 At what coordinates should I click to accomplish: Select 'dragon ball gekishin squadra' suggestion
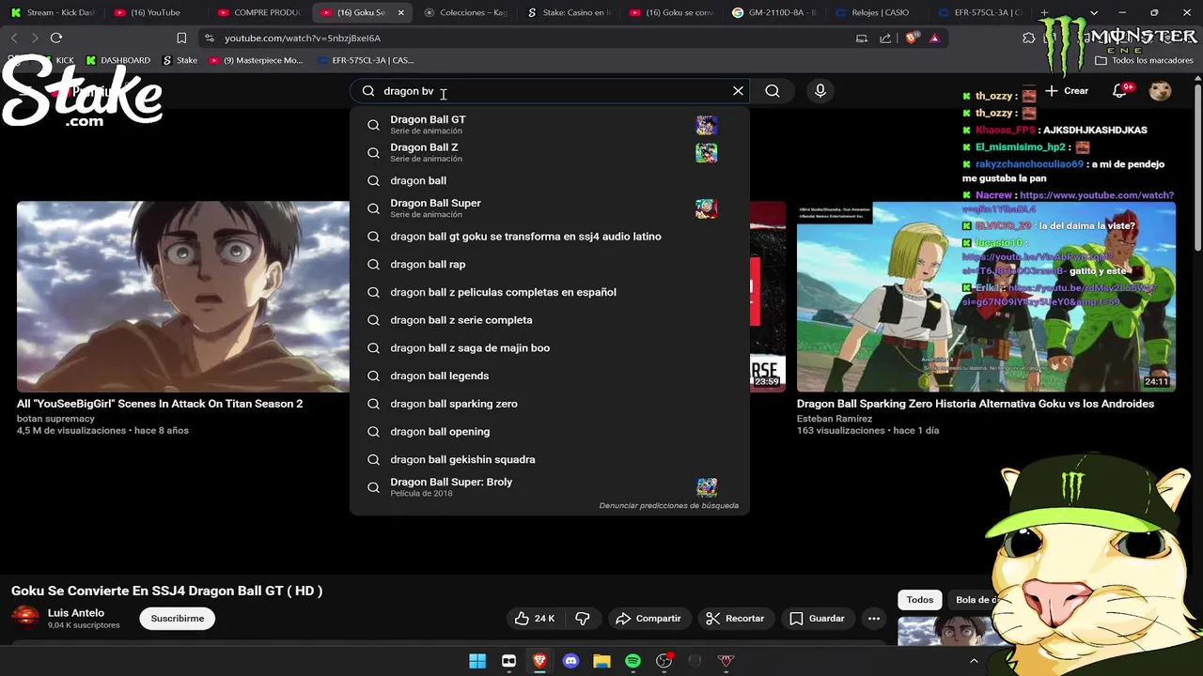[x=550, y=459]
